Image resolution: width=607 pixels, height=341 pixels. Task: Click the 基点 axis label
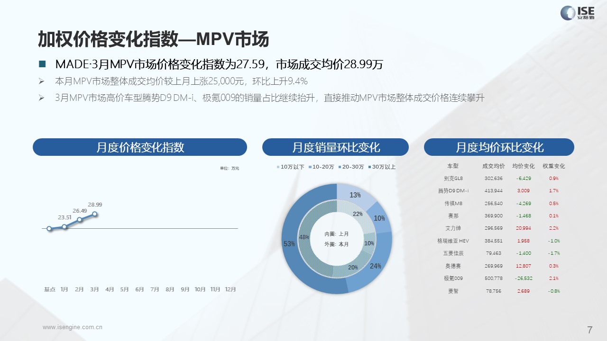[50, 289]
